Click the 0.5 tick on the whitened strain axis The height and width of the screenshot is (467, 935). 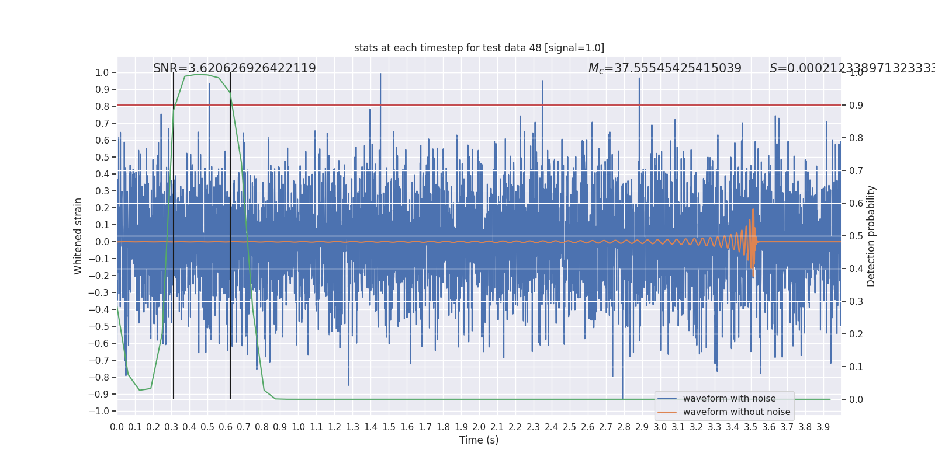point(102,158)
